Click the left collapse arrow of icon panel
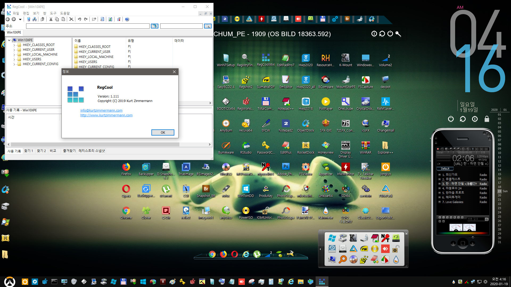This screenshot has width=511, height=287. coord(320,249)
